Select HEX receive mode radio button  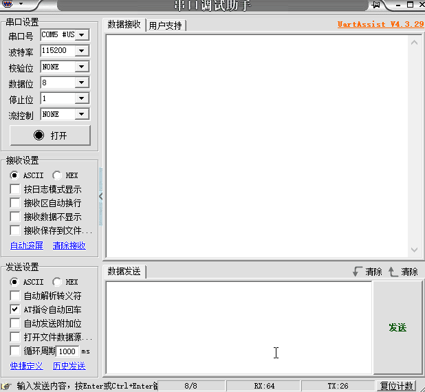(57, 175)
